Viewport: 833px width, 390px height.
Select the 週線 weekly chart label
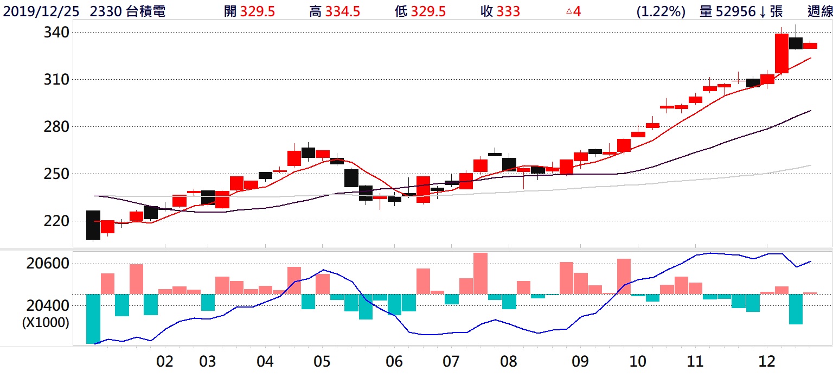[x=819, y=11]
